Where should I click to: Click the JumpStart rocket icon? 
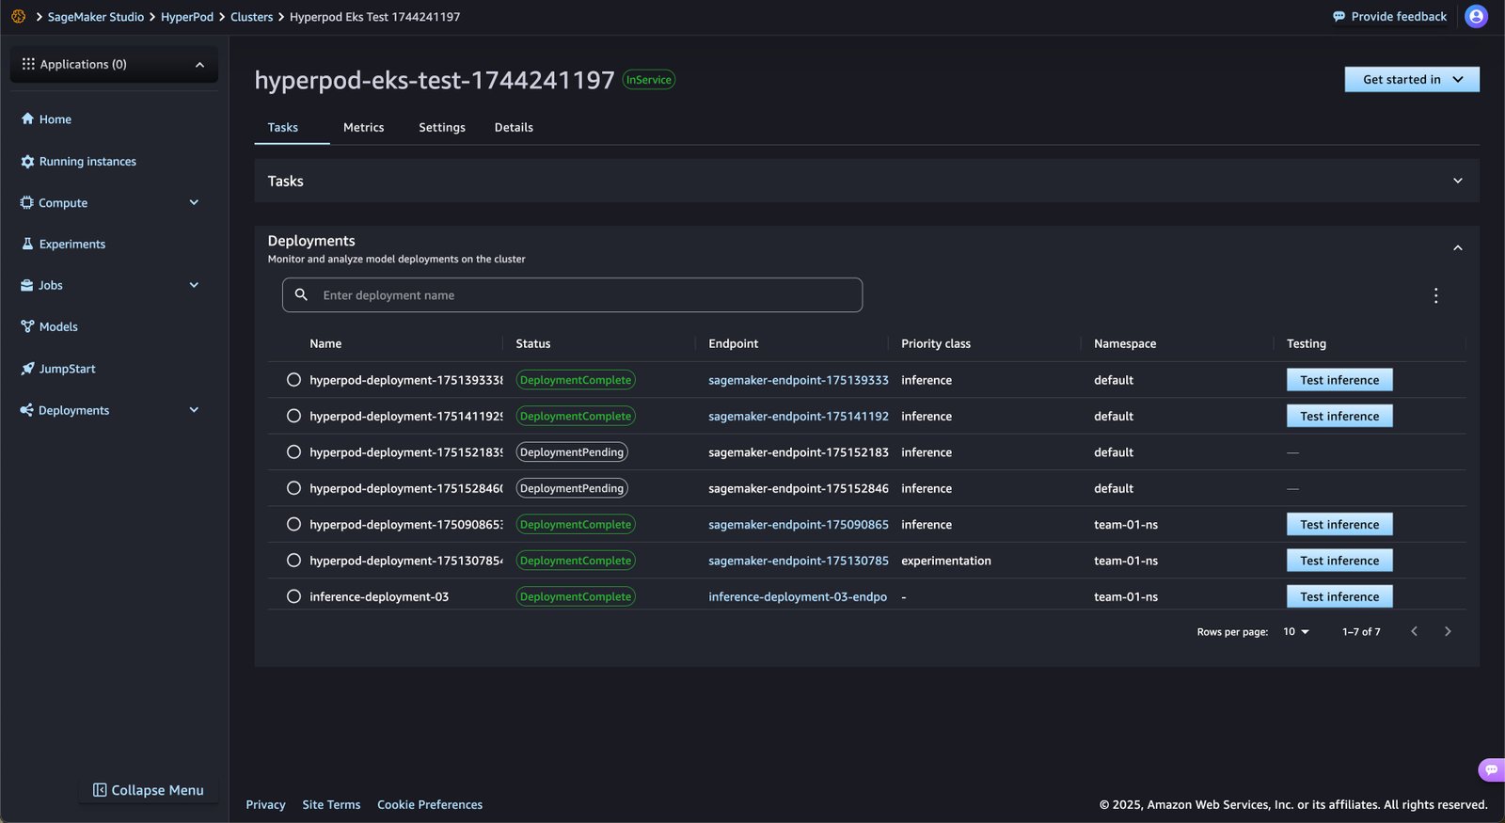coord(27,369)
